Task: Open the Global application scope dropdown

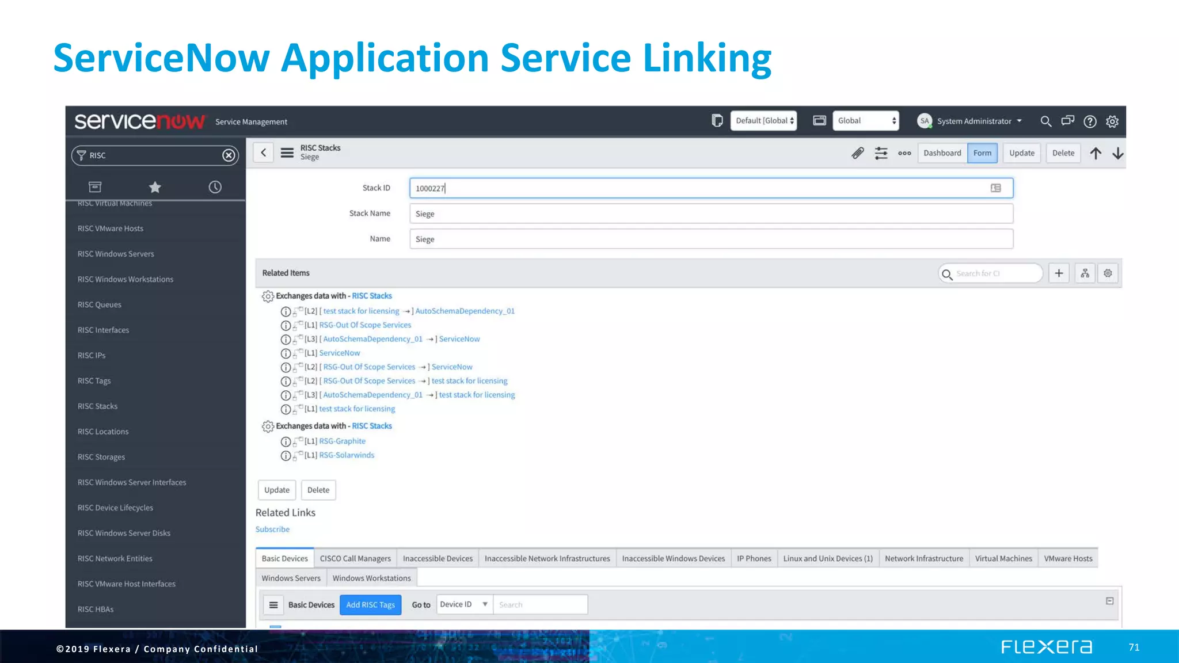Action: point(865,121)
